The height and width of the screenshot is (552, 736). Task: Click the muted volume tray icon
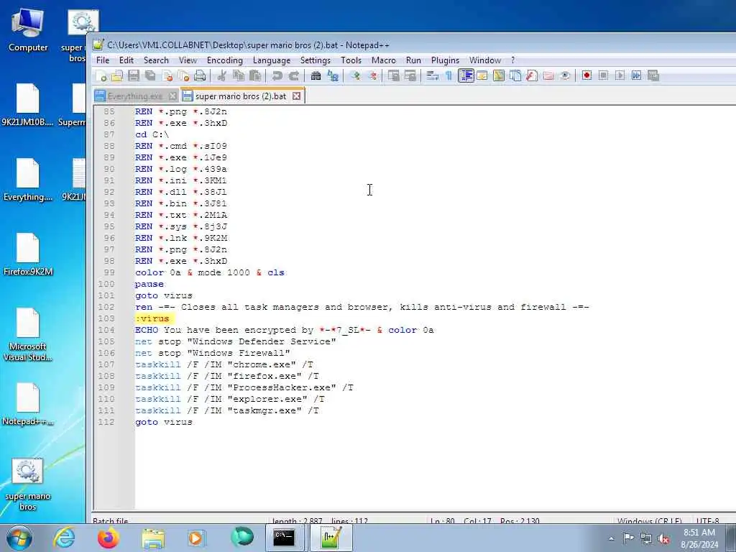(x=663, y=538)
